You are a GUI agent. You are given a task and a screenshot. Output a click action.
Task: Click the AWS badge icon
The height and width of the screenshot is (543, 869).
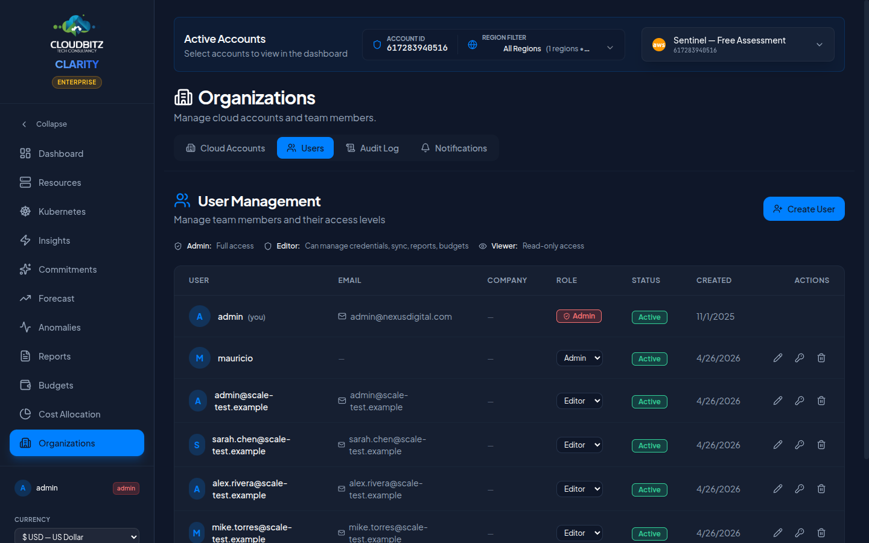[x=659, y=45]
